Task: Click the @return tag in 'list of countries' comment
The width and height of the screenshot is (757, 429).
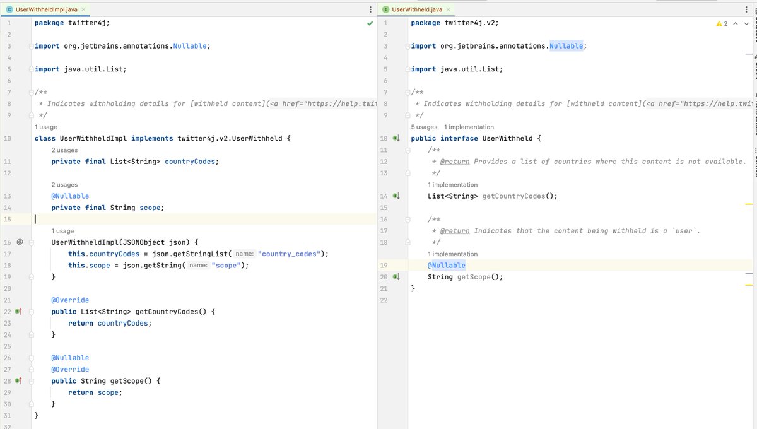Action: tap(455, 162)
